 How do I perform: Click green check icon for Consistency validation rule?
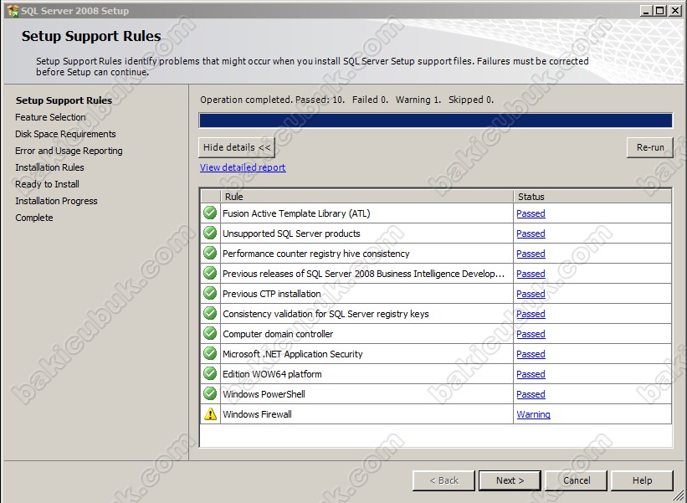click(210, 313)
